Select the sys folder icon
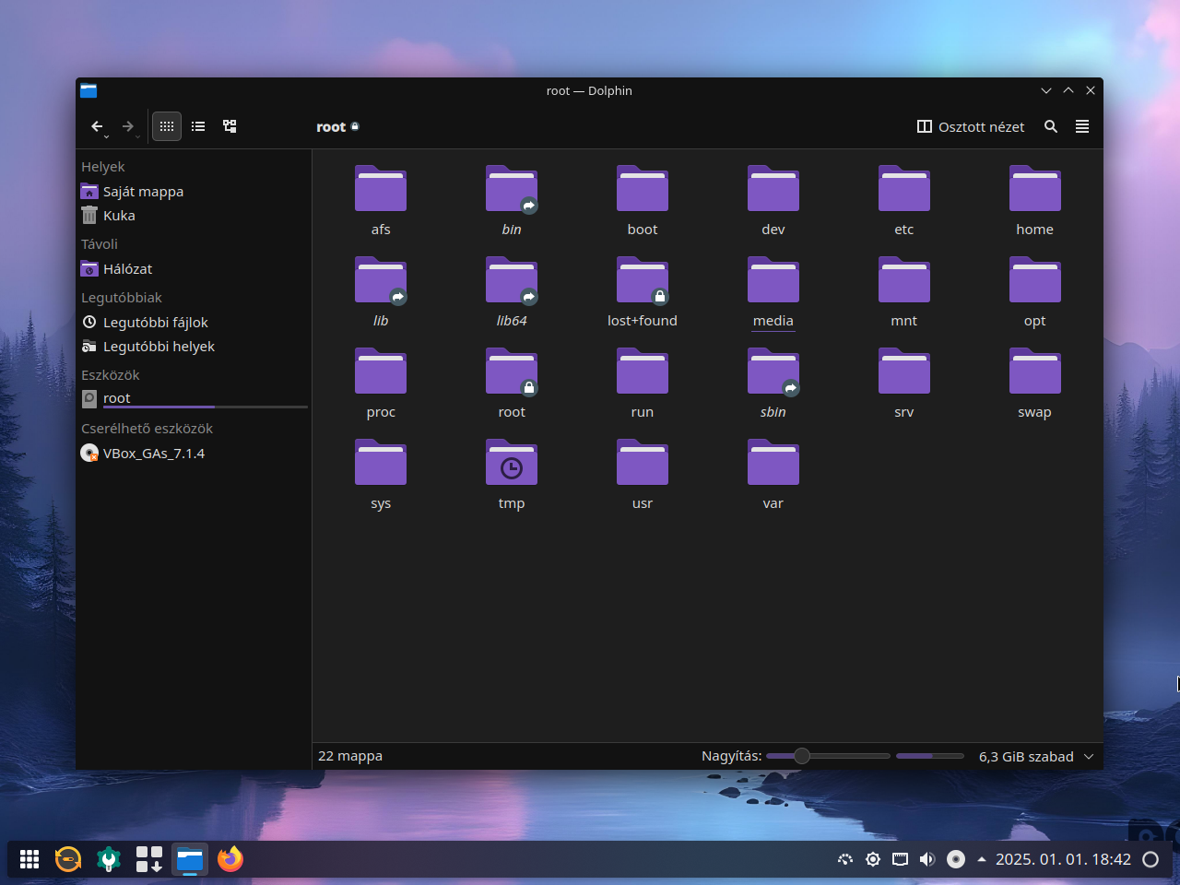 coord(381,462)
